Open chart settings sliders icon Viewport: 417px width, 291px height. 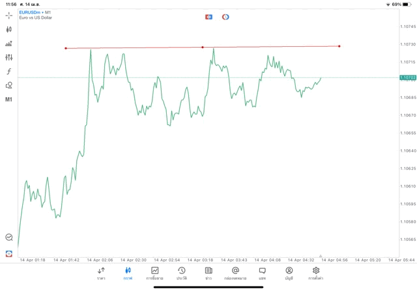(9, 57)
